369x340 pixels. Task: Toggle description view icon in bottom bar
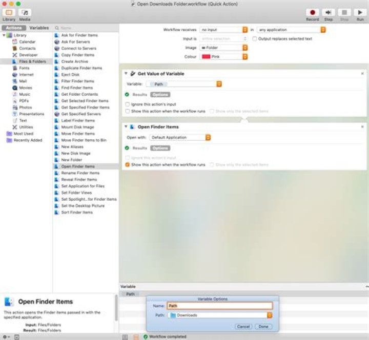pos(17,337)
